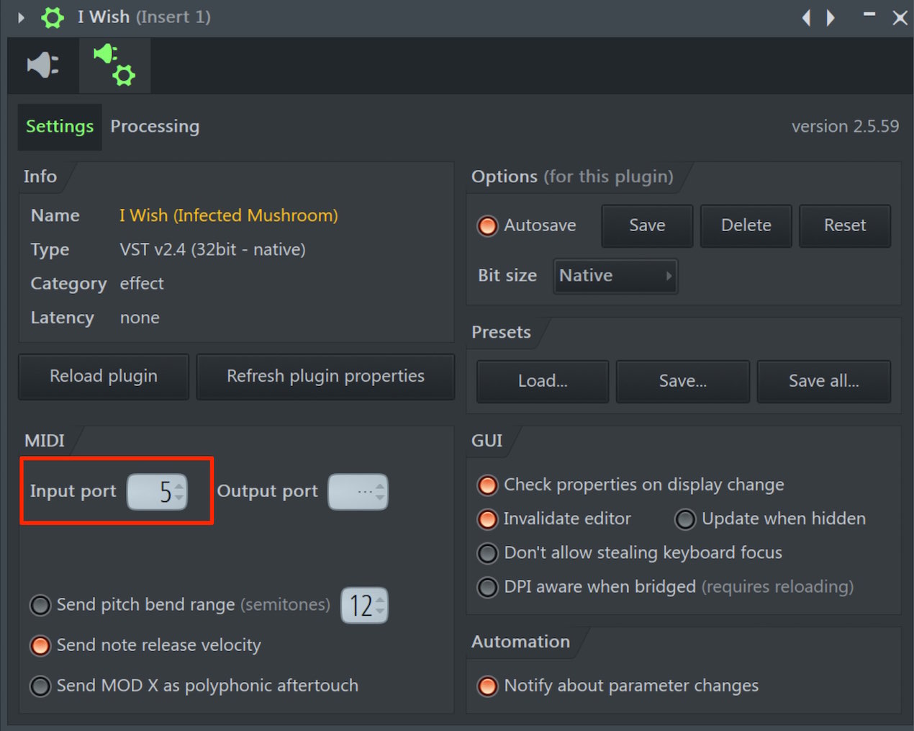Click the green gear icon in title bar

coord(52,17)
